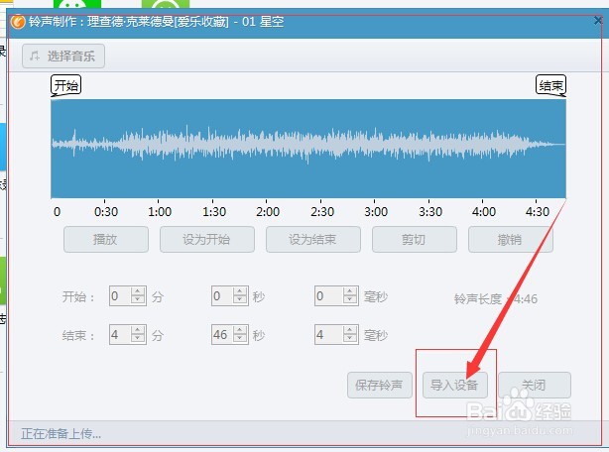Increase 结束 minutes with up arrow
This screenshot has width=609, height=452.
click(138, 330)
